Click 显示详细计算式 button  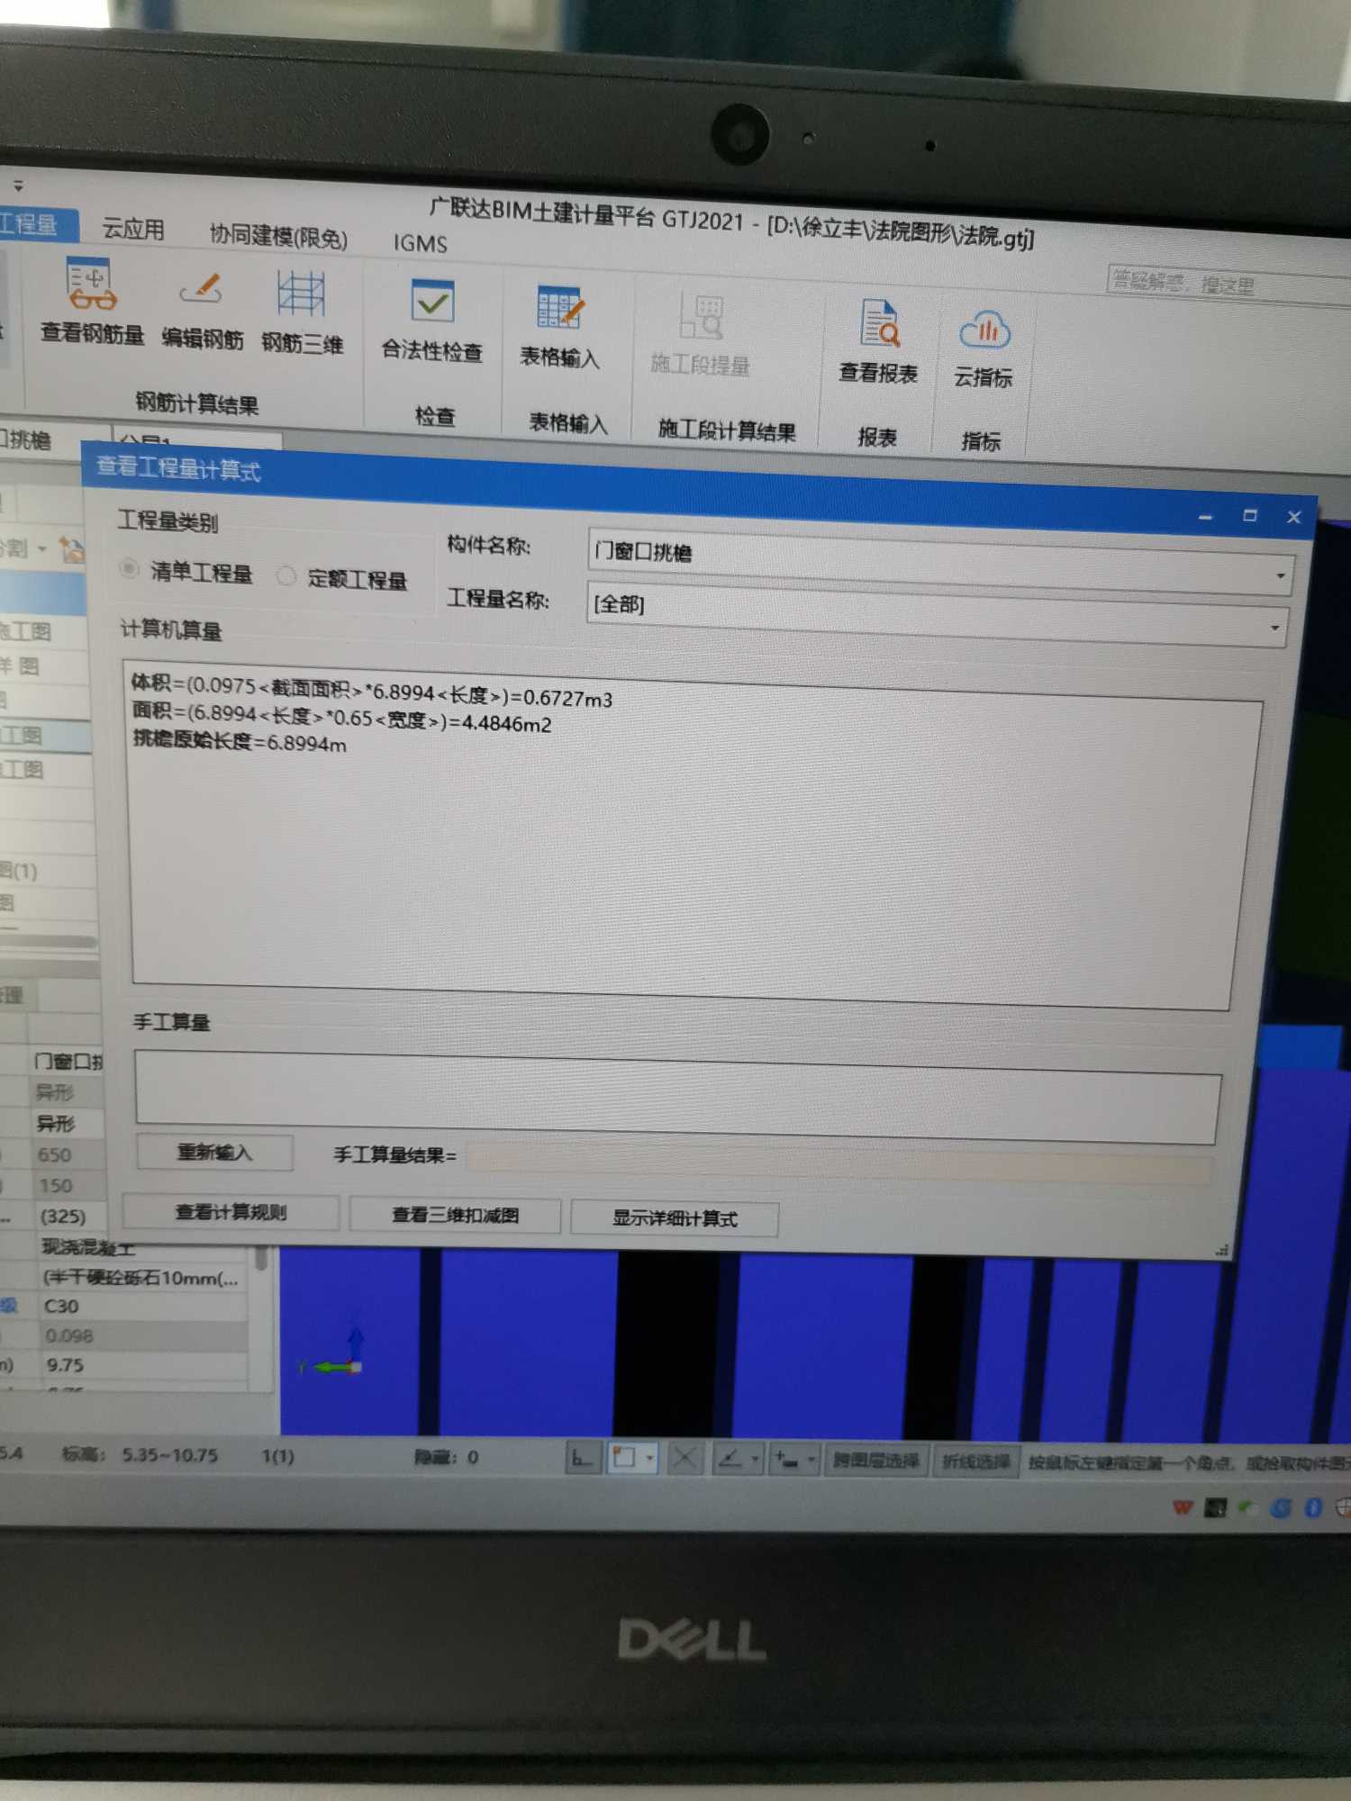coord(675,1218)
